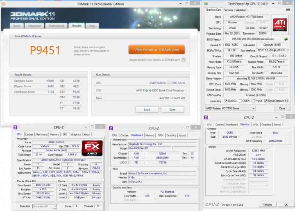Click the Bus Interface question mark icon
The height and width of the screenshot is (211, 295).
pyautogui.click(x=288, y=50)
